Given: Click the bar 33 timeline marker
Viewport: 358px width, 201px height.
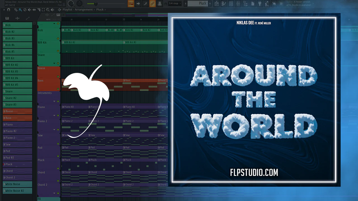Looking at the screenshot, I should pyautogui.click(x=124, y=20).
